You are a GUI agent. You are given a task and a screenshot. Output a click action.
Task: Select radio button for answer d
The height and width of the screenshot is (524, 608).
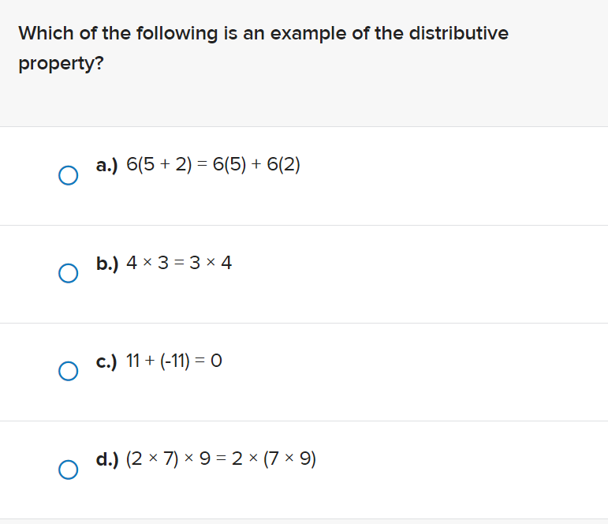(x=69, y=470)
